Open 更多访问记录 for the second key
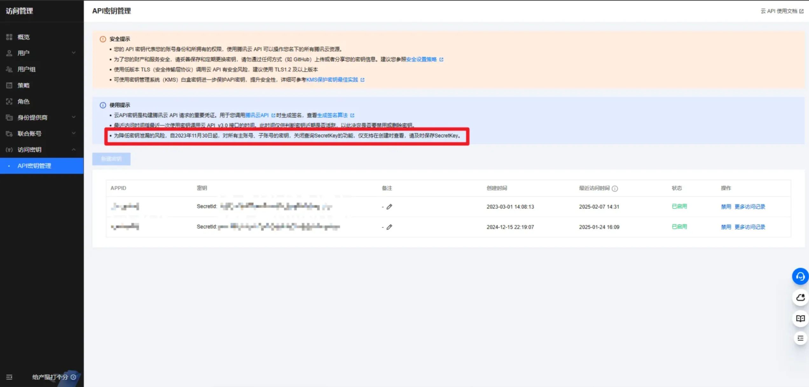Viewport: 809px width, 387px height. pyautogui.click(x=750, y=227)
